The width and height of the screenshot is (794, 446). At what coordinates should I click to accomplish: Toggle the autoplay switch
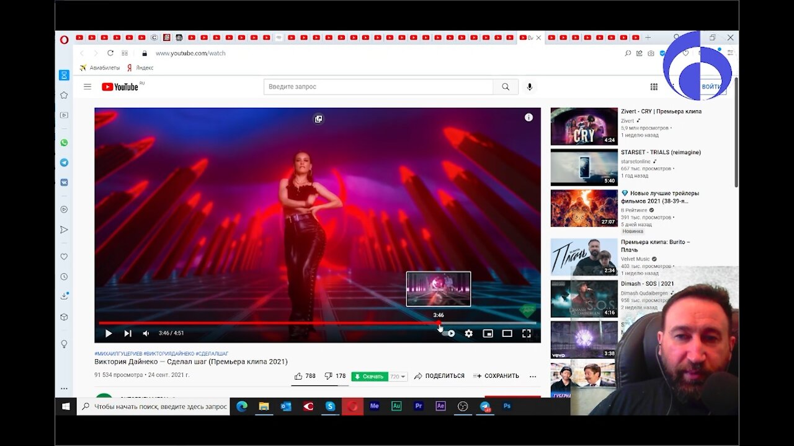coord(448,333)
